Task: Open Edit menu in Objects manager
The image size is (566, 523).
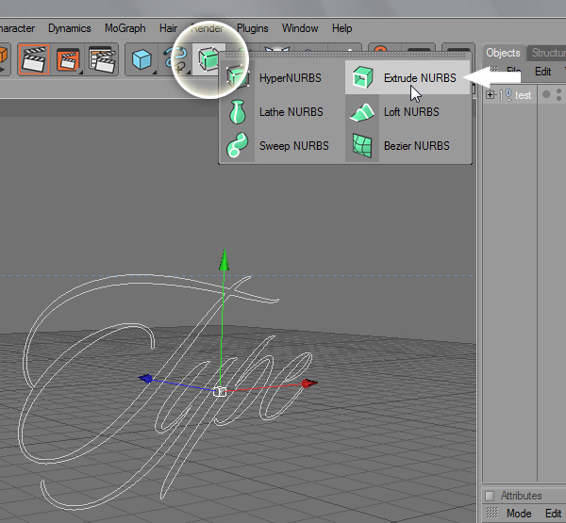Action: (543, 72)
